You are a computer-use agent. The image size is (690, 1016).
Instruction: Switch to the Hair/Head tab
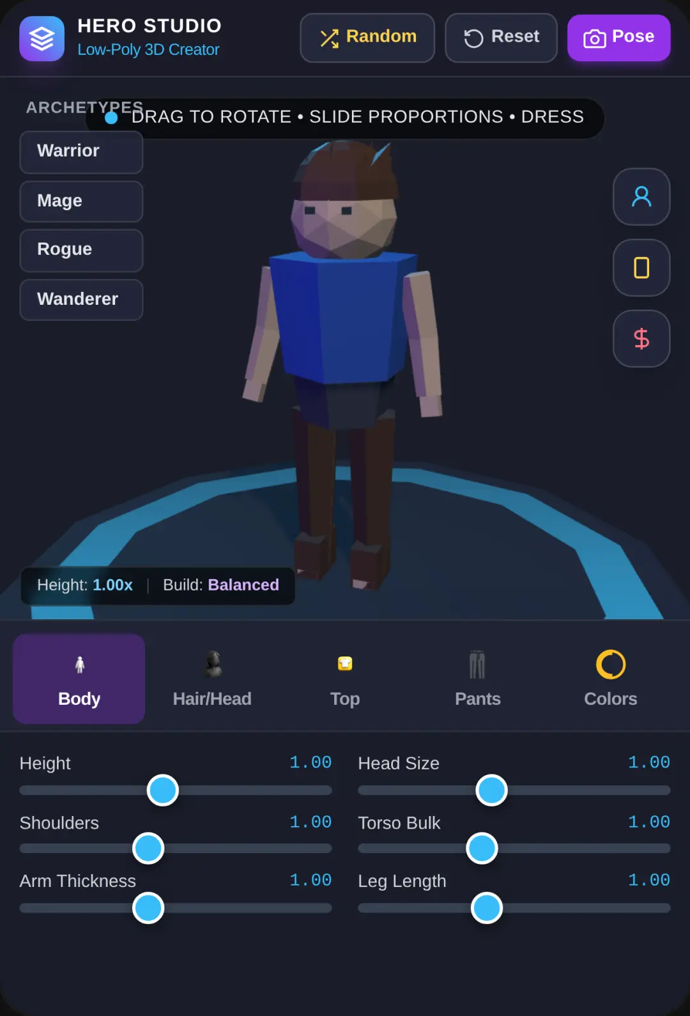[x=212, y=679]
